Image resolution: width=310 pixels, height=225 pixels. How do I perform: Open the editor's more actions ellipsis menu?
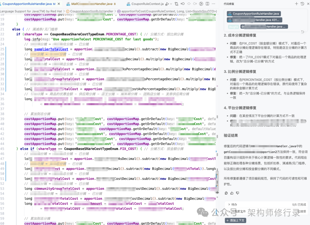(214, 4)
